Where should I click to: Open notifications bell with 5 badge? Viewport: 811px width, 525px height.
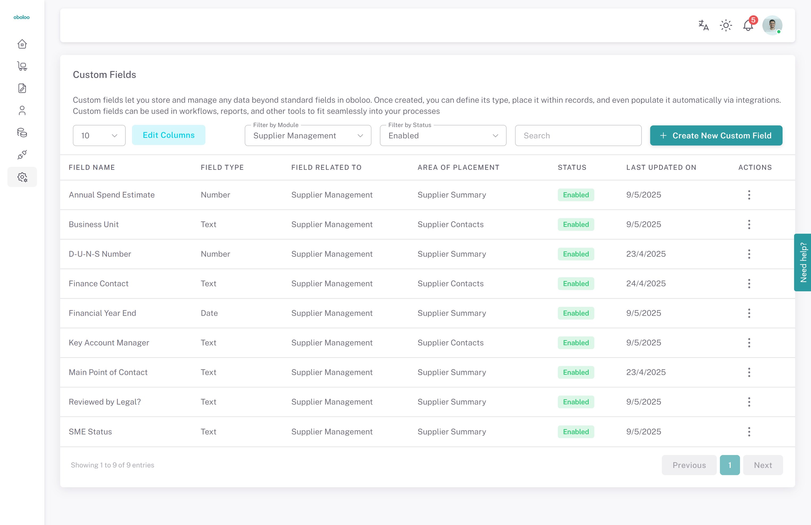(748, 25)
